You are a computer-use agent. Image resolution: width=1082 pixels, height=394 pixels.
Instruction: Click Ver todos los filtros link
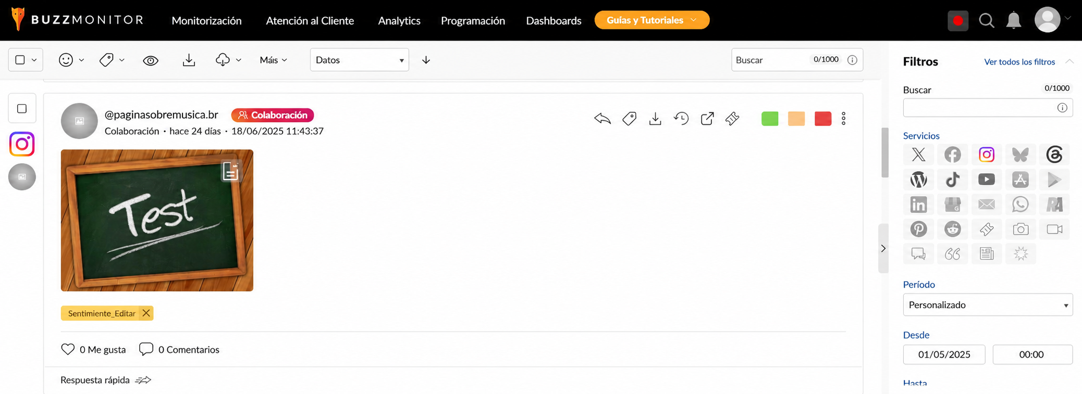click(x=1019, y=62)
